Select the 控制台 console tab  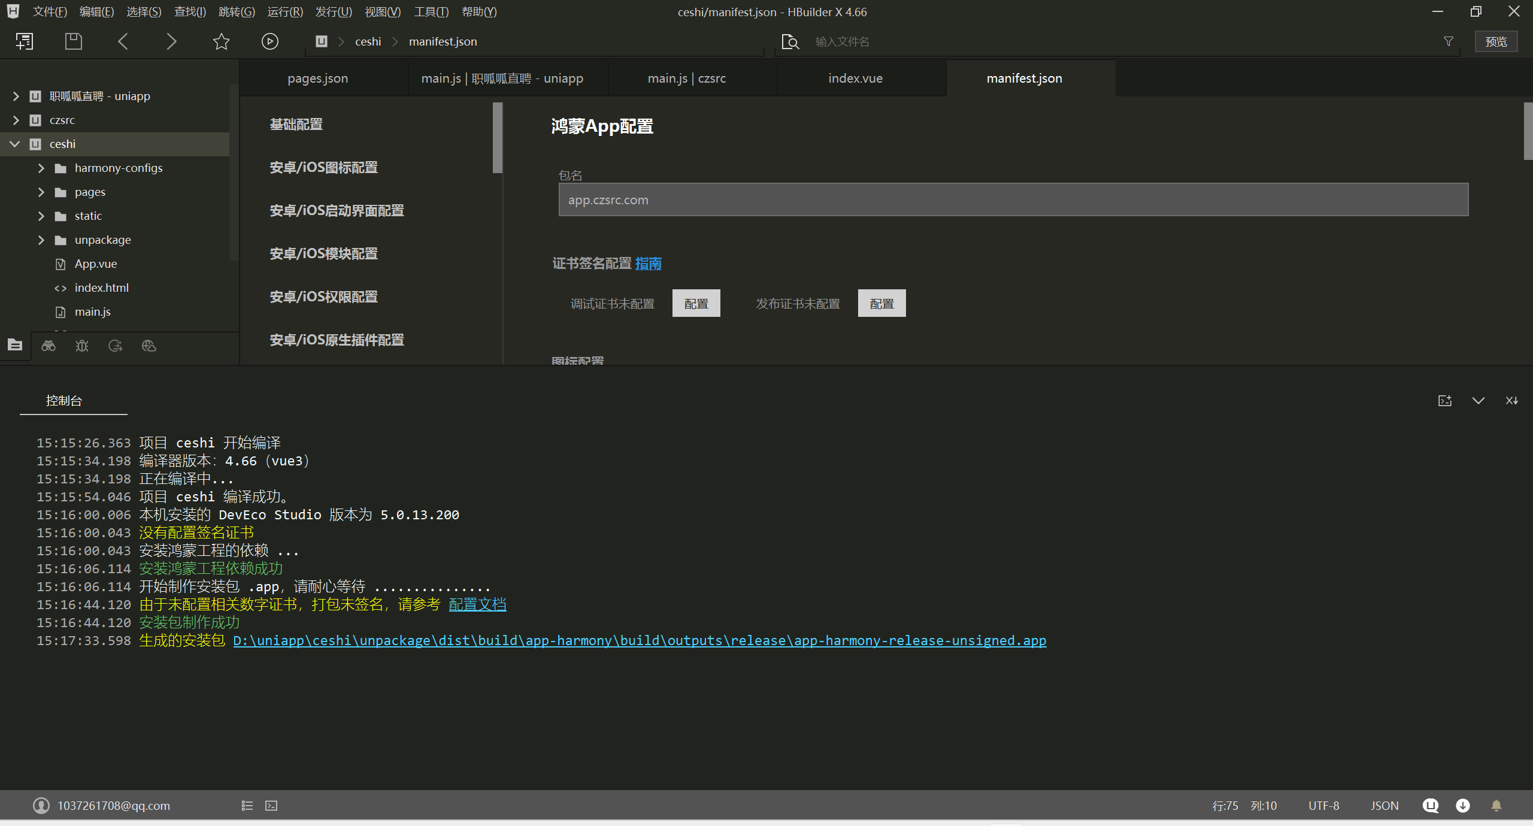[x=64, y=401]
